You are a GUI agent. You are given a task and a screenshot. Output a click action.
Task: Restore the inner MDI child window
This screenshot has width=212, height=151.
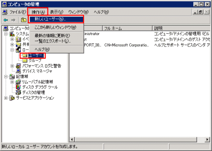pos(200,12)
